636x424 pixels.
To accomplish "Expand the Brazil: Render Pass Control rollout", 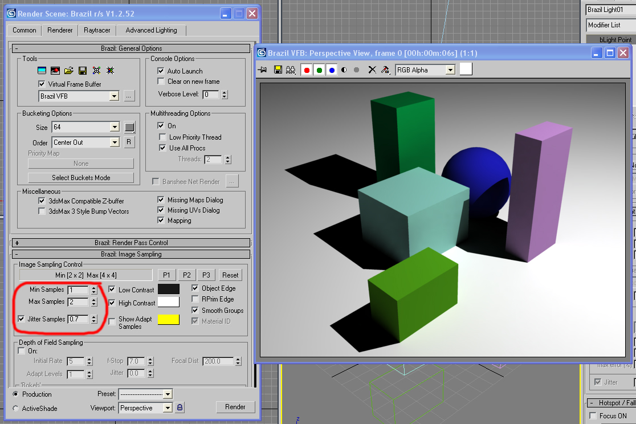I will coord(131,243).
